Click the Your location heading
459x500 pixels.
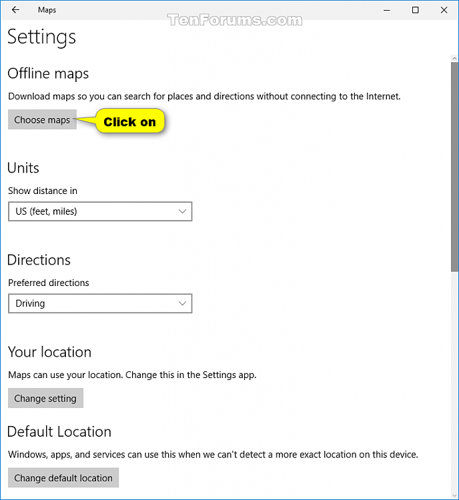click(x=49, y=352)
